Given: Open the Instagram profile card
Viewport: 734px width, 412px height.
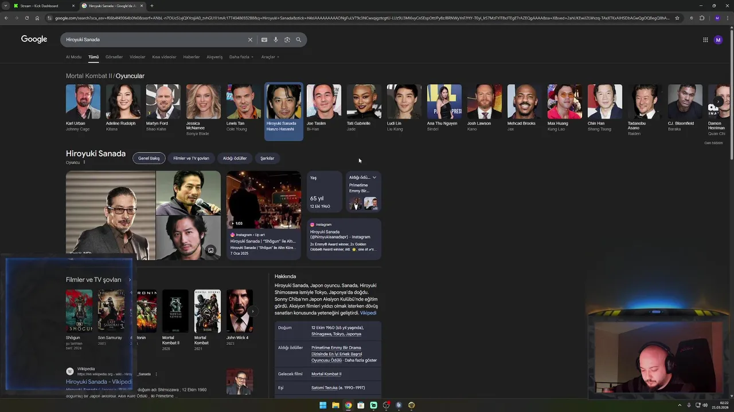Looking at the screenshot, I should coord(344,239).
